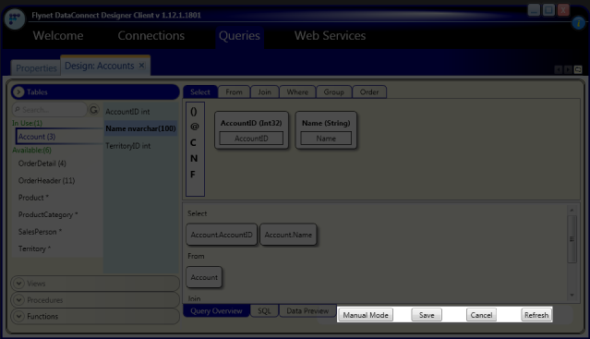The image size is (590, 339).
Task: Select the Product table
Action: [33, 198]
